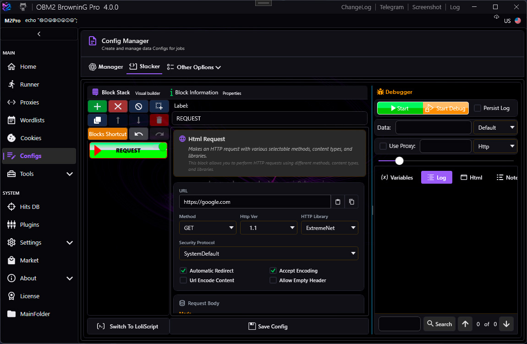Redo the block stack change

point(159,134)
